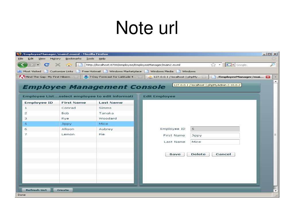Open the list-all-tabs dropdown arrow
The image size is (294, 221).
click(275, 77)
